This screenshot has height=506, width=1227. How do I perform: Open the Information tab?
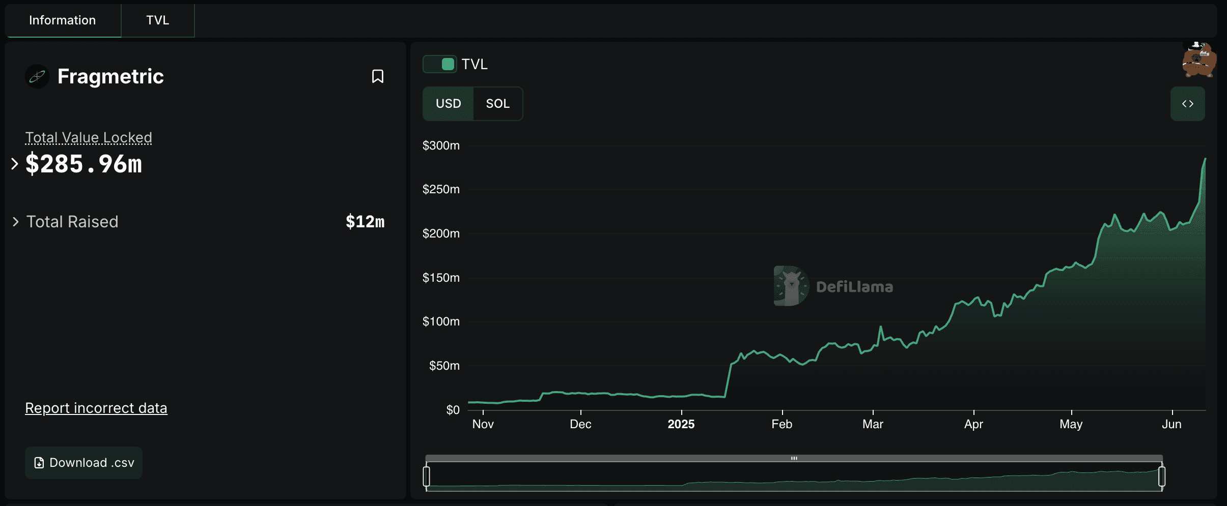[x=63, y=20]
